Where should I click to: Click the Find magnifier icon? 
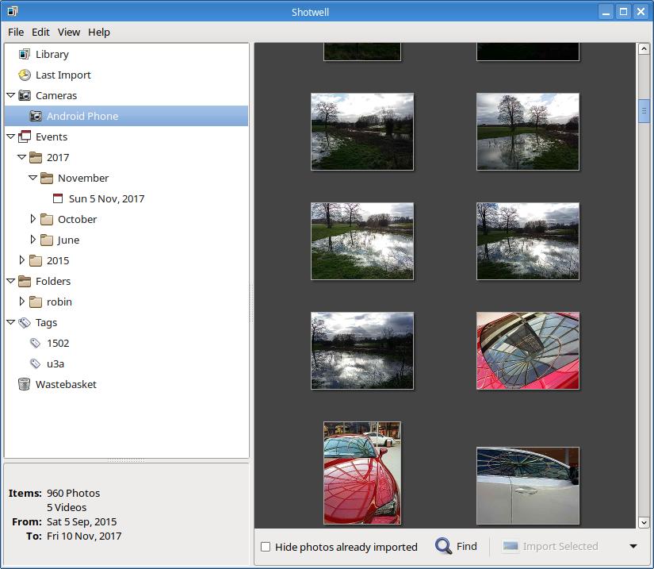(443, 546)
